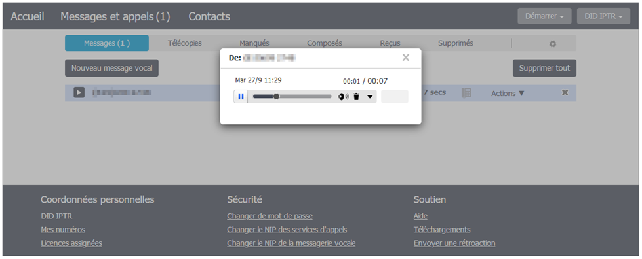Open the DID IPTR account menu
Viewport: 642px width, 259px height.
tap(603, 16)
